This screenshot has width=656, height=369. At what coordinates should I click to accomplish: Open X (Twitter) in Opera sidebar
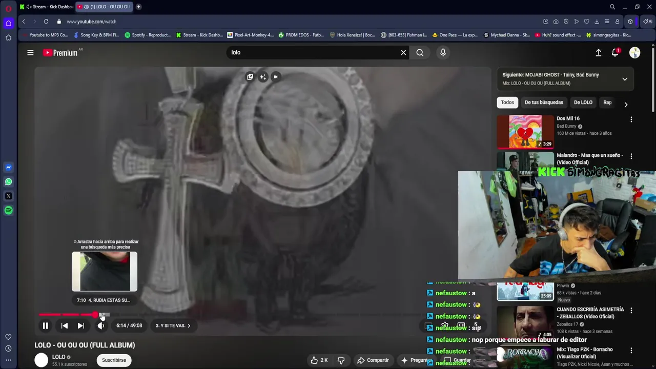click(8, 196)
